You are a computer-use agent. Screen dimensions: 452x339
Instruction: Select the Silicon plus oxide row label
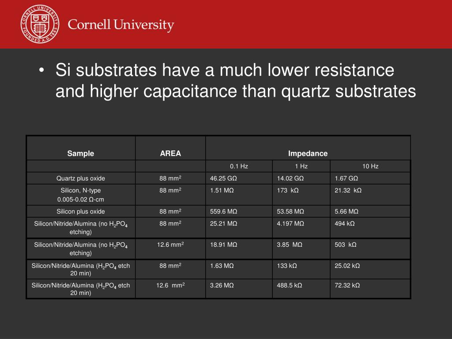81,211
